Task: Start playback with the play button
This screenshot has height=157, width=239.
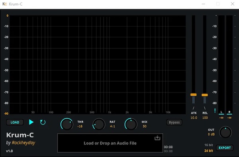Action: pyautogui.click(x=31, y=122)
